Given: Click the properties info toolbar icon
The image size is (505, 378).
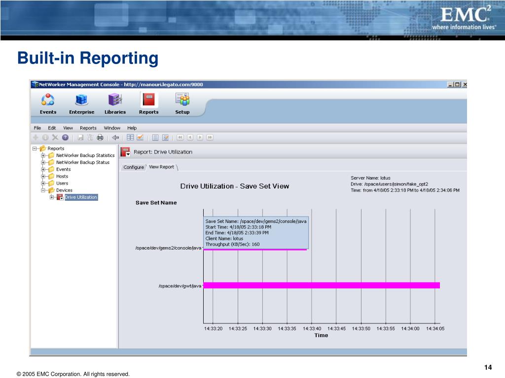Looking at the screenshot, I should pyautogui.click(x=45, y=138).
